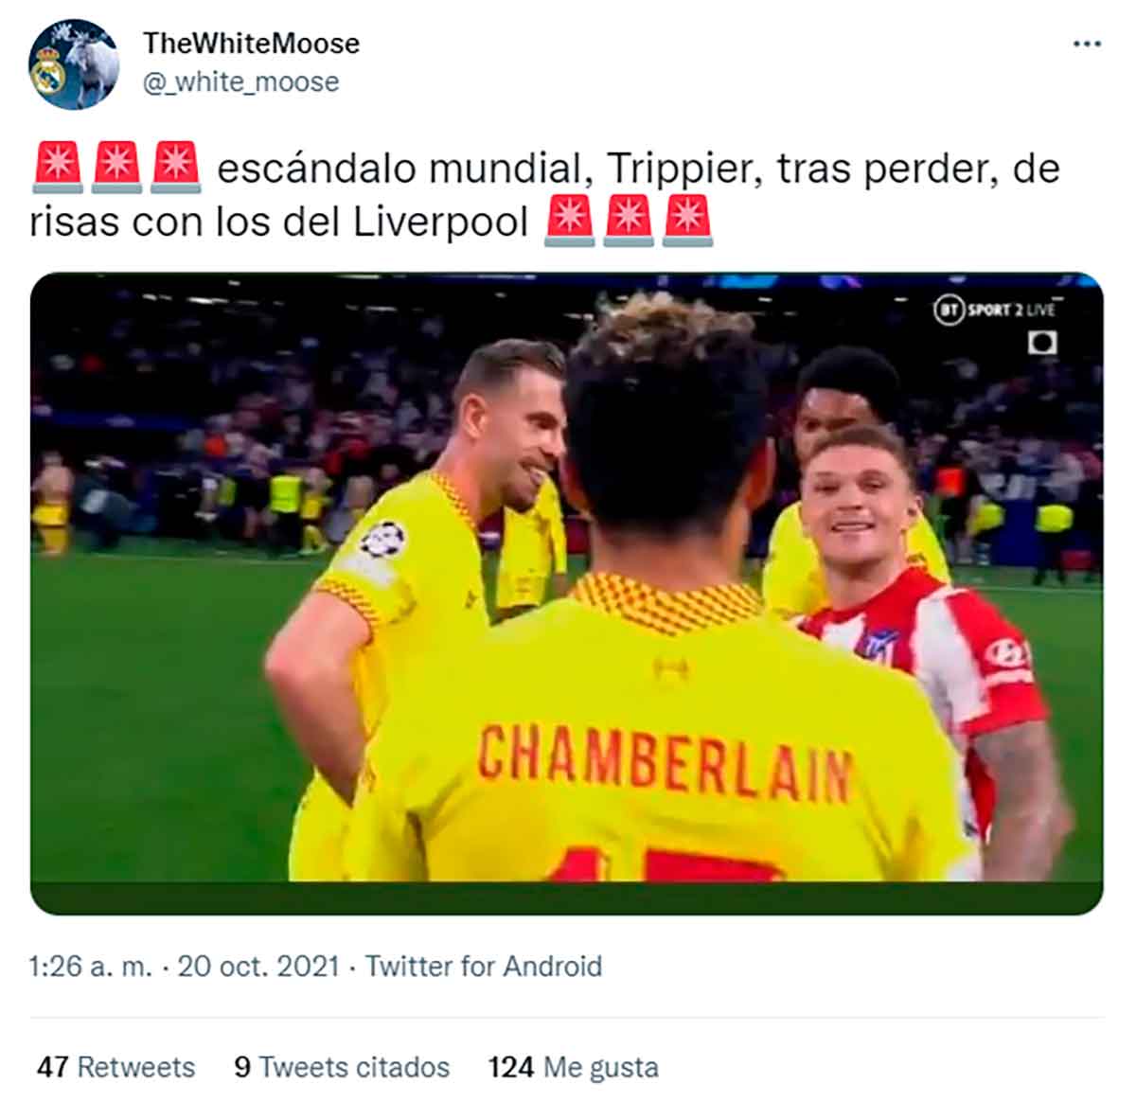
Task: View the 9 Tweets citados list
Action: pyautogui.click(x=342, y=1067)
